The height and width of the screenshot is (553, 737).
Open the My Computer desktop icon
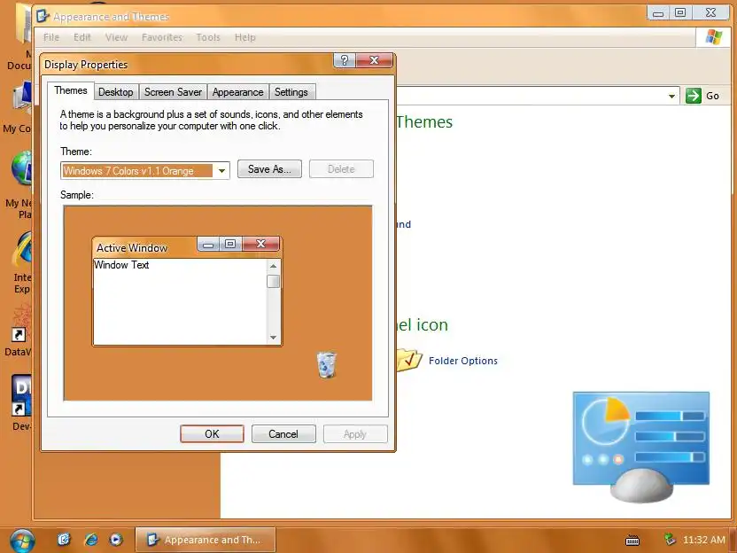click(22, 98)
